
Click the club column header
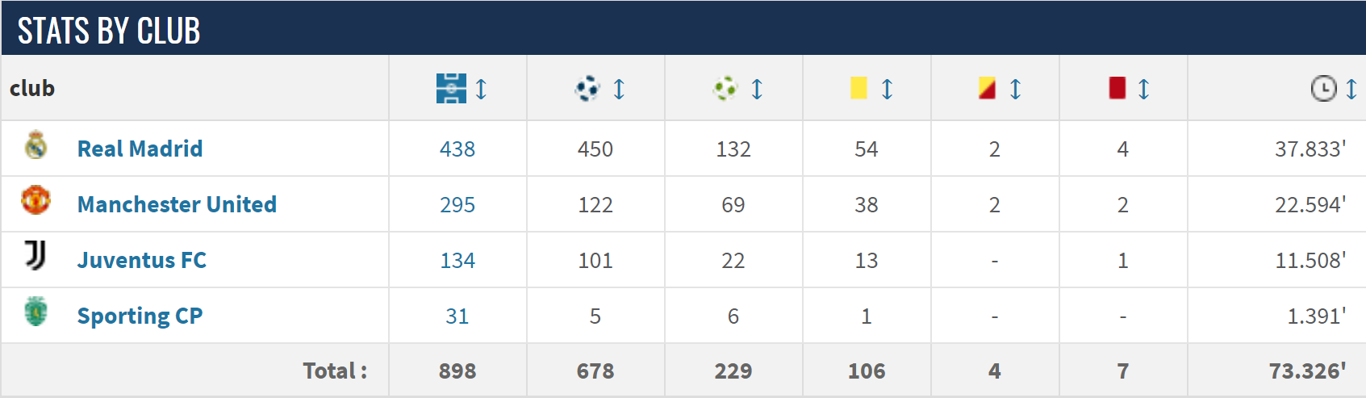(32, 88)
